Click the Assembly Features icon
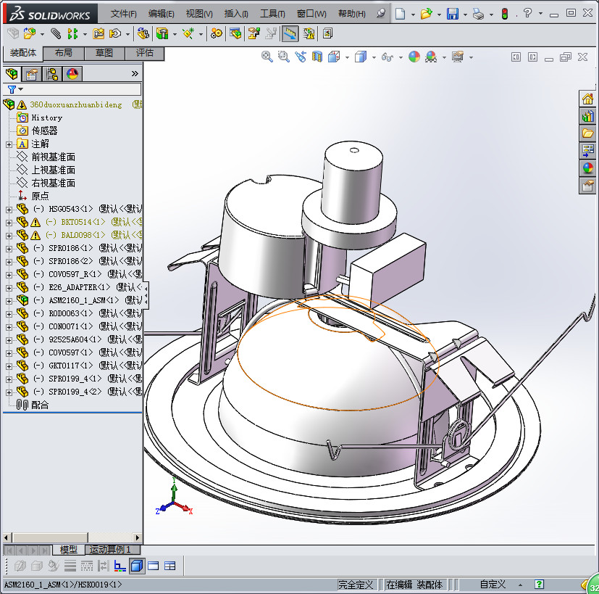Viewport: 599px width, 594px height. (162, 33)
